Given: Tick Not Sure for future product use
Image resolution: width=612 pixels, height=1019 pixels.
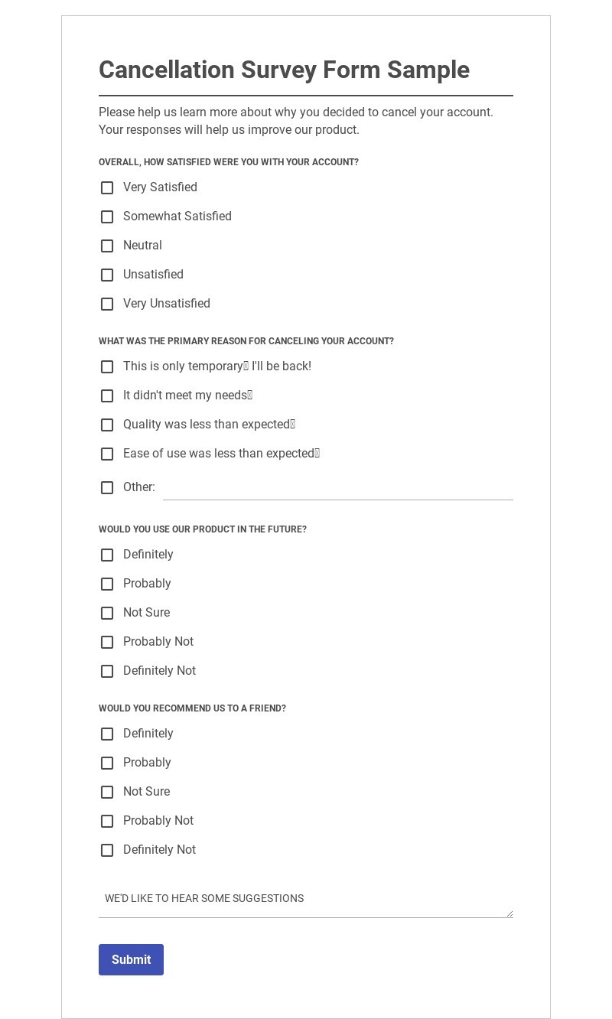Looking at the screenshot, I should coord(107,614).
